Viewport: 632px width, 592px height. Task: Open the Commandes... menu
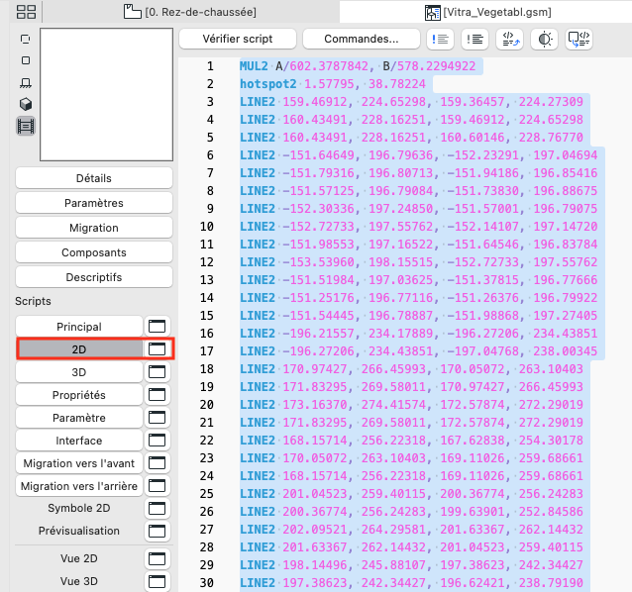click(362, 39)
